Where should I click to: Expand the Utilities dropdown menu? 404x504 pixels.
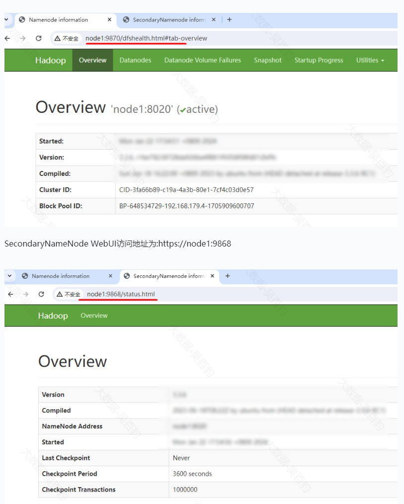[370, 60]
